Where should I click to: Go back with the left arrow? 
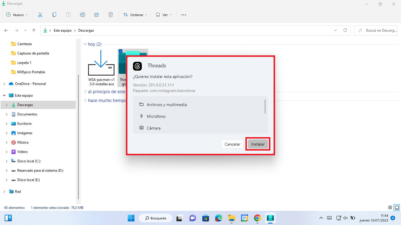6,30
